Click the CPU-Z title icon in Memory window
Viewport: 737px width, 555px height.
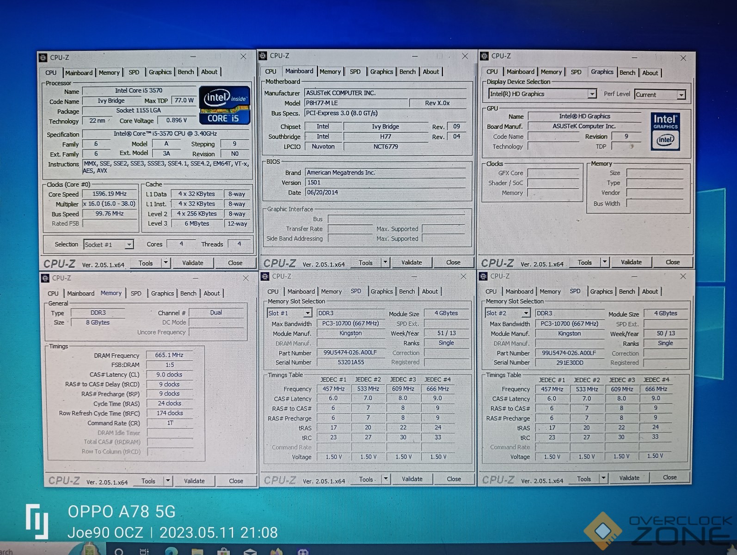(x=45, y=278)
